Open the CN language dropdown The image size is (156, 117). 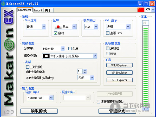150,10
